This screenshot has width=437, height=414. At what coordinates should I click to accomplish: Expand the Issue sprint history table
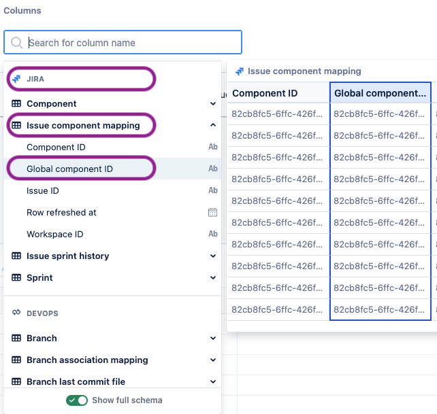tap(213, 256)
